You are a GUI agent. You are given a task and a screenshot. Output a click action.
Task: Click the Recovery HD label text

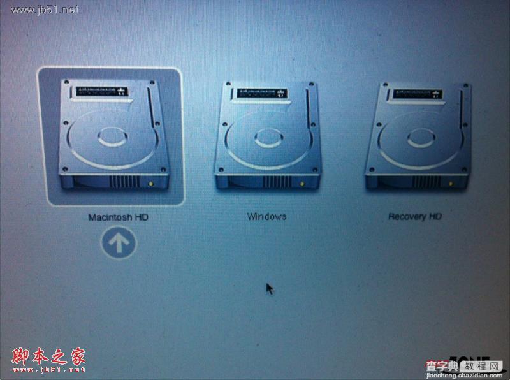(x=415, y=216)
